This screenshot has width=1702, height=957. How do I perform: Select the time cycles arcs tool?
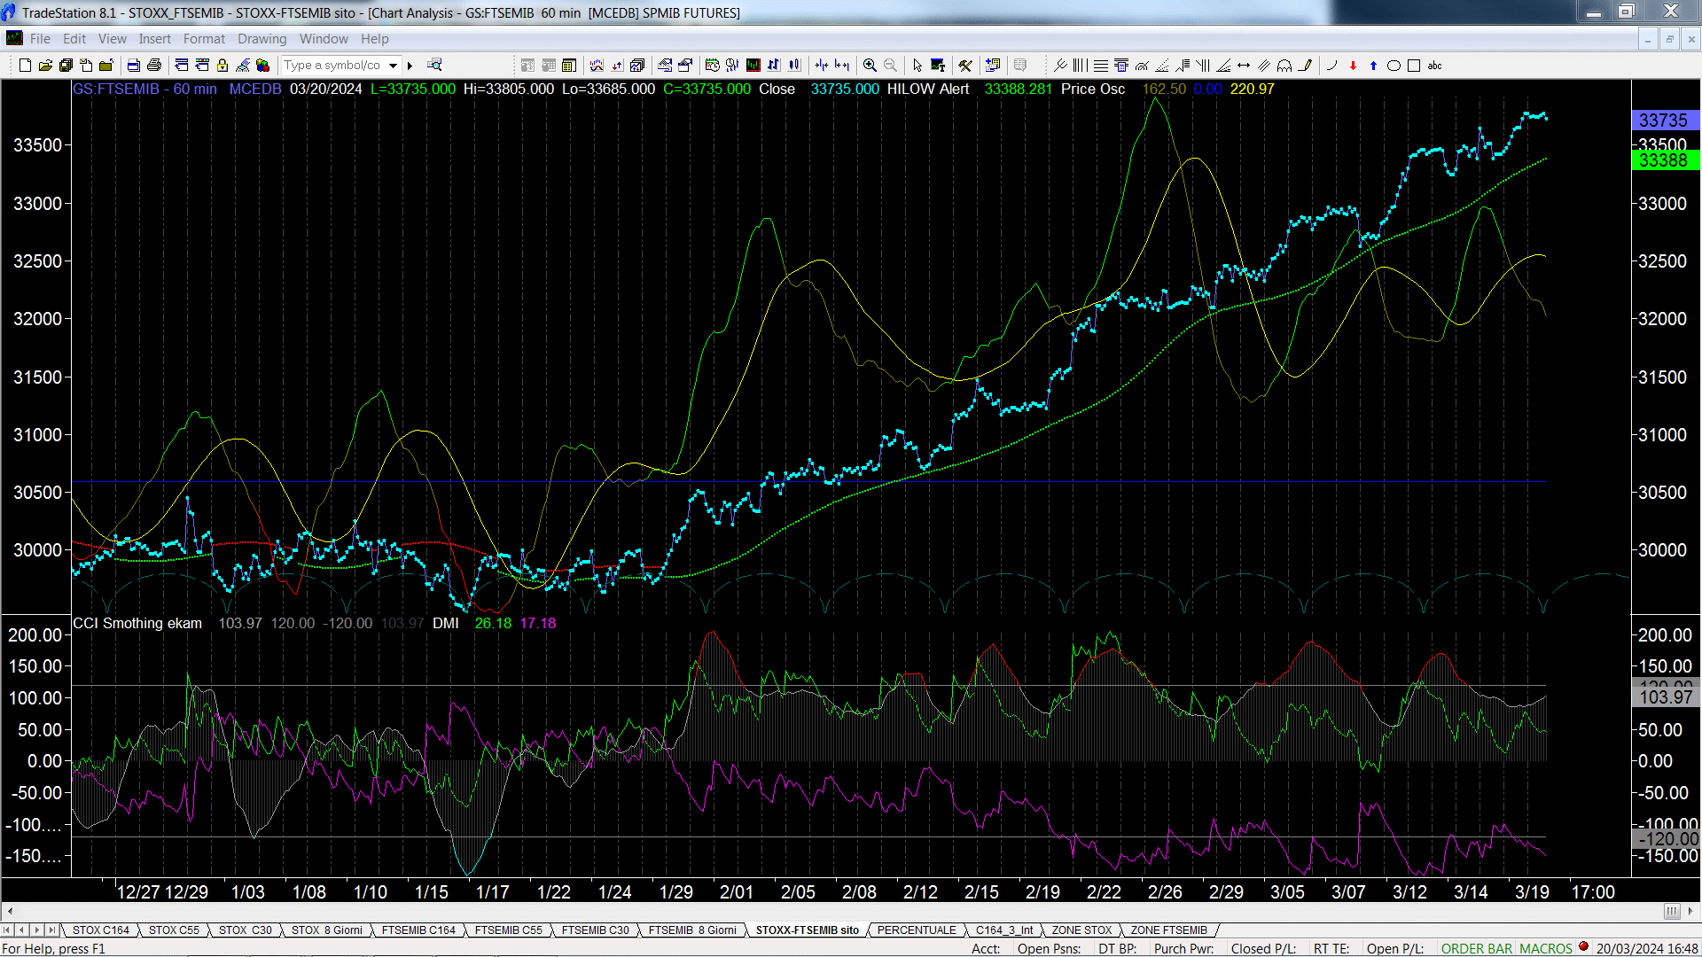click(x=1284, y=65)
